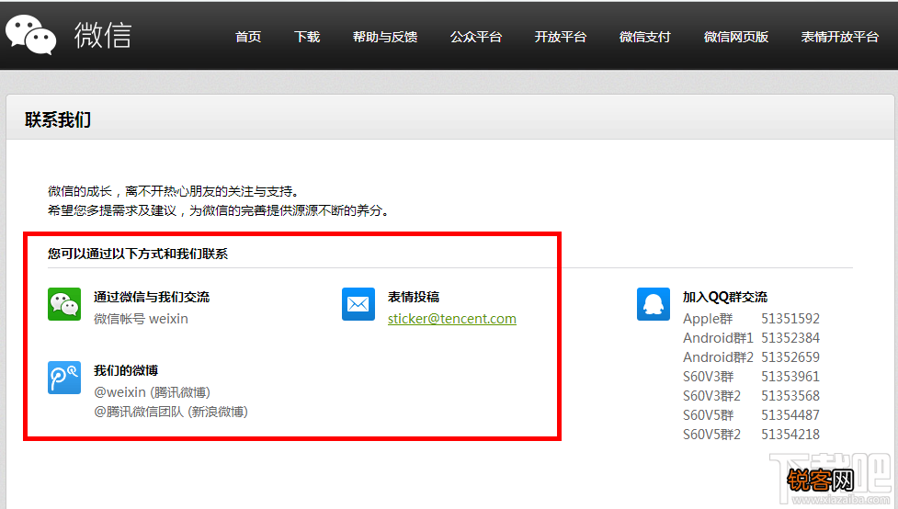
Task: Click the S60V5群2 51354218 row
Action: pos(751,435)
